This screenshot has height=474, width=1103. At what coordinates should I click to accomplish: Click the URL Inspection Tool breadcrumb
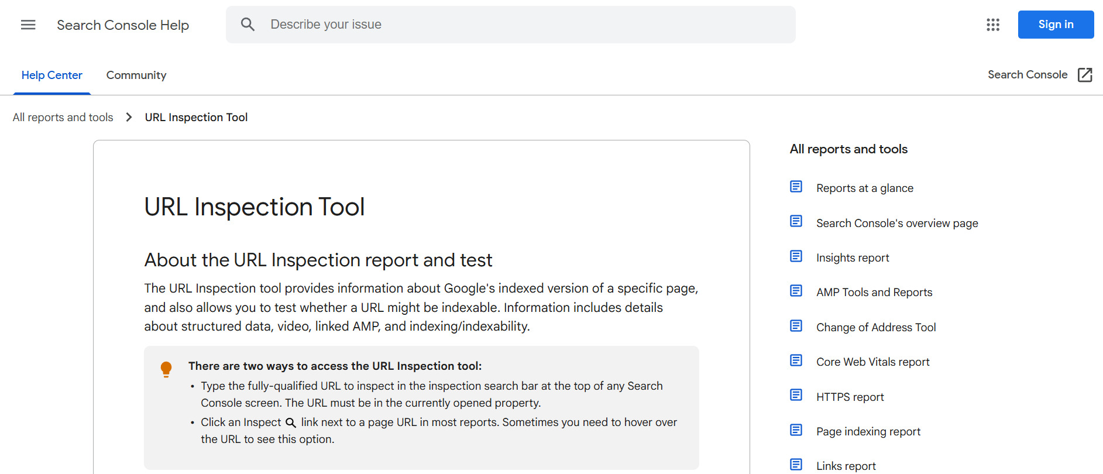(x=196, y=117)
